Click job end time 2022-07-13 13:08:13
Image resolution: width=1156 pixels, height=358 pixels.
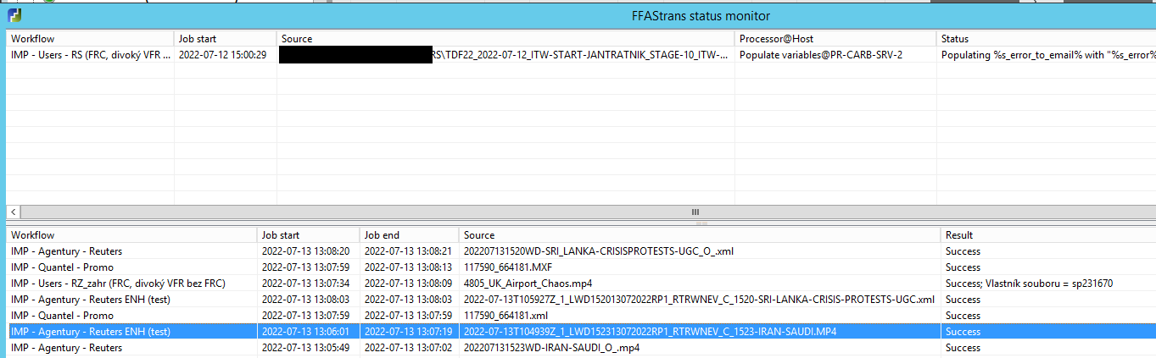(409, 267)
